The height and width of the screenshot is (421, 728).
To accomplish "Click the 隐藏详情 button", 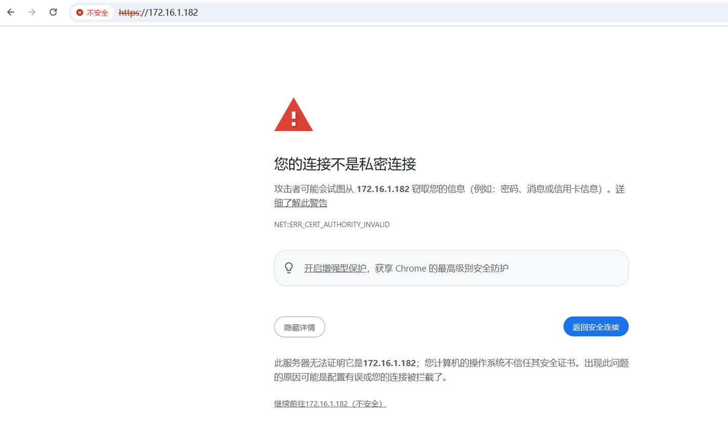I will 299,327.
